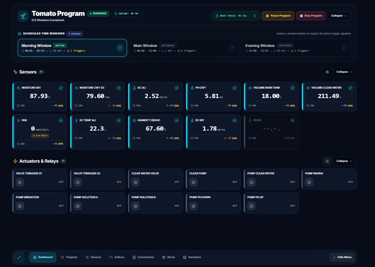Click the Moisture 601 status check icon
375x267 pixels.
tap(61, 88)
